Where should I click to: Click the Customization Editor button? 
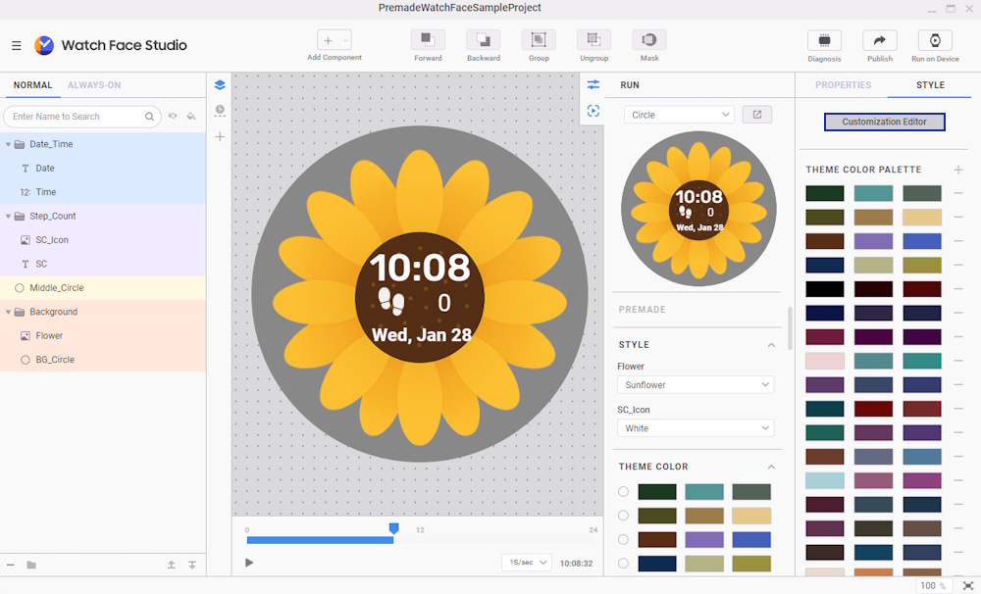[884, 123]
